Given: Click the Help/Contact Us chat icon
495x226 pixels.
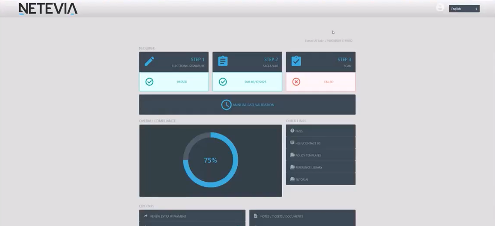Looking at the screenshot, I should pyautogui.click(x=292, y=143).
